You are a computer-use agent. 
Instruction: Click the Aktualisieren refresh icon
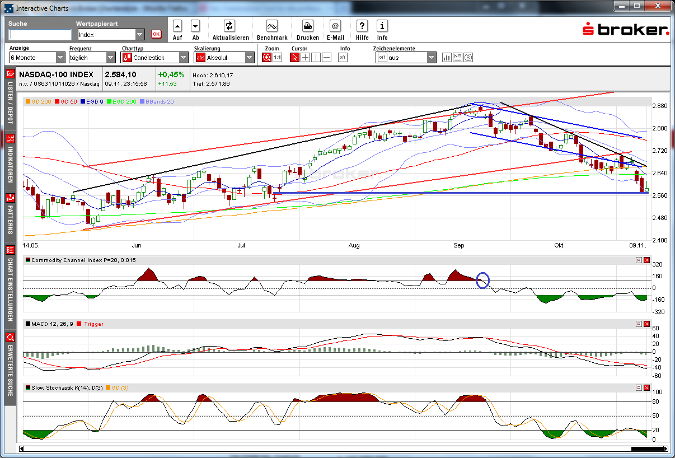click(x=229, y=26)
